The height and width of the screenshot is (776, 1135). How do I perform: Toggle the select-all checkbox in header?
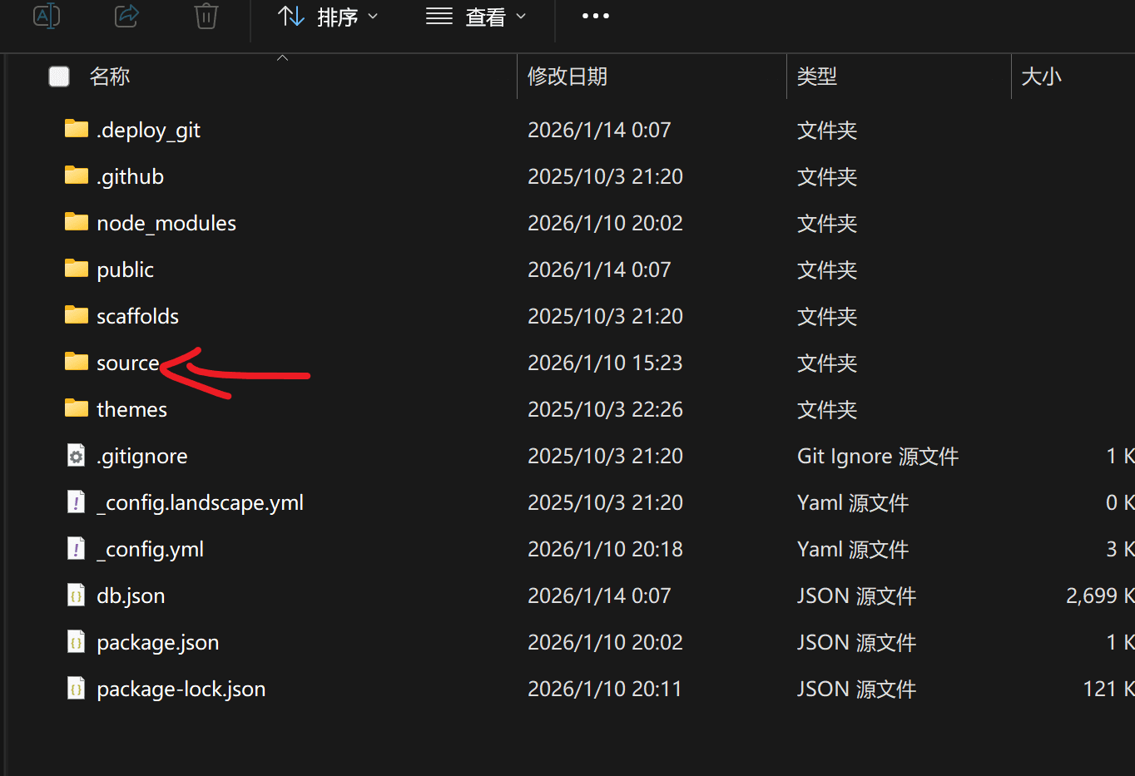[x=59, y=77]
